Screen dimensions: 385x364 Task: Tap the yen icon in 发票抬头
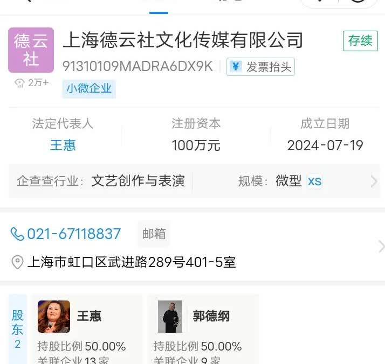pyautogui.click(x=236, y=66)
